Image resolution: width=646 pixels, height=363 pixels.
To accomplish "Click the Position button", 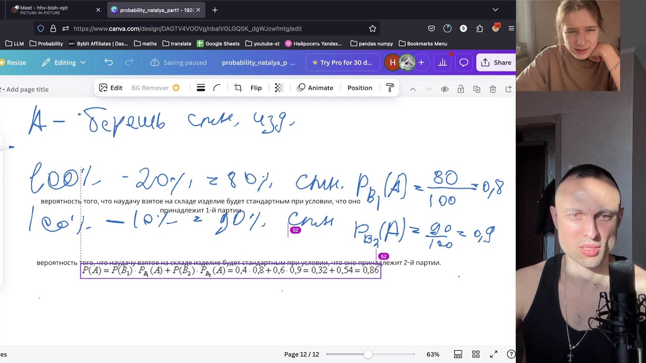I will (360, 88).
